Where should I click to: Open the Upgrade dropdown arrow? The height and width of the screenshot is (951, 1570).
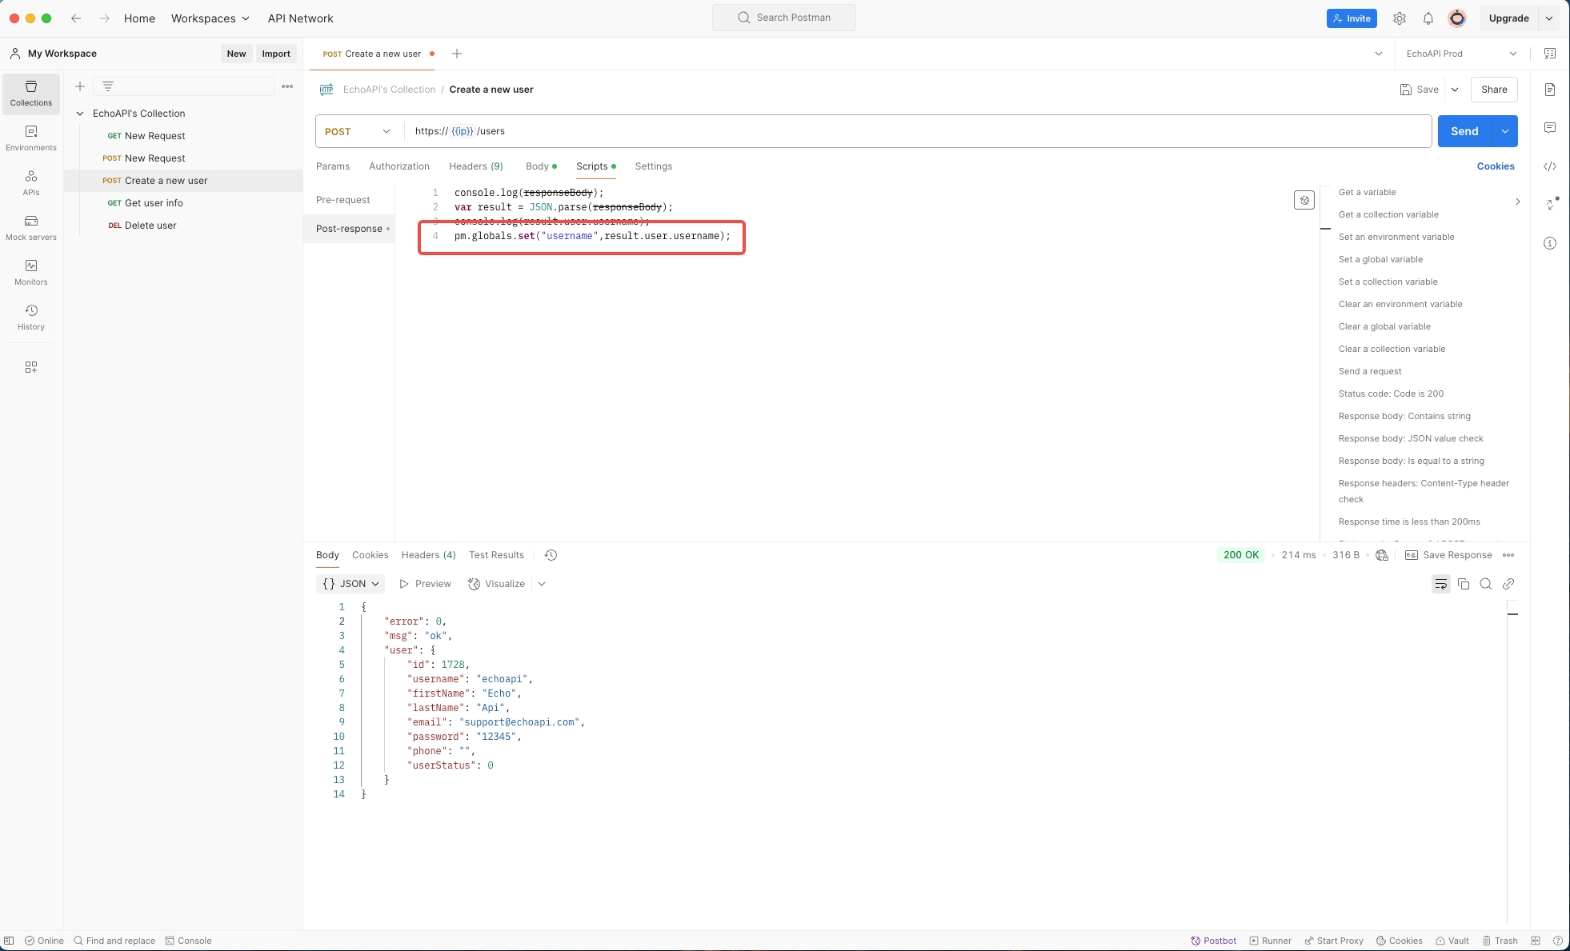[x=1549, y=18]
